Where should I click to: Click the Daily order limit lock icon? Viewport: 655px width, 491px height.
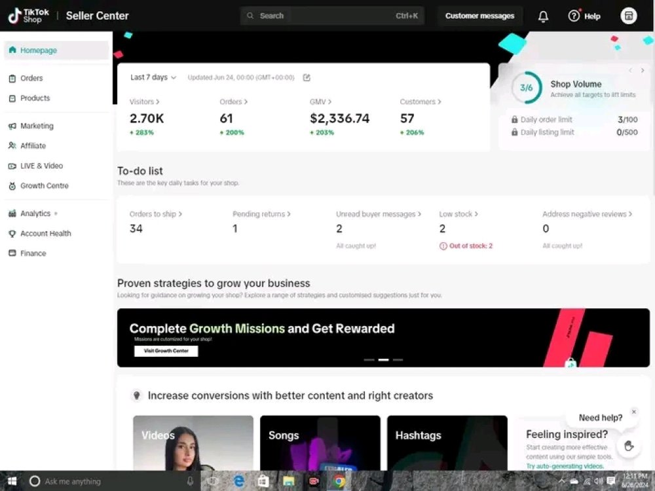pyautogui.click(x=515, y=119)
